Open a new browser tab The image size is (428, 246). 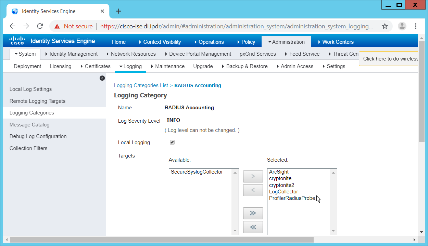(118, 11)
